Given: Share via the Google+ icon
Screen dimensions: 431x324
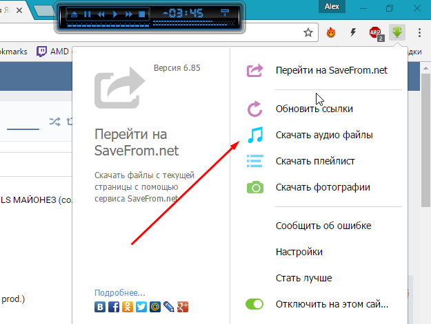Looking at the screenshot, I should coord(183,307).
